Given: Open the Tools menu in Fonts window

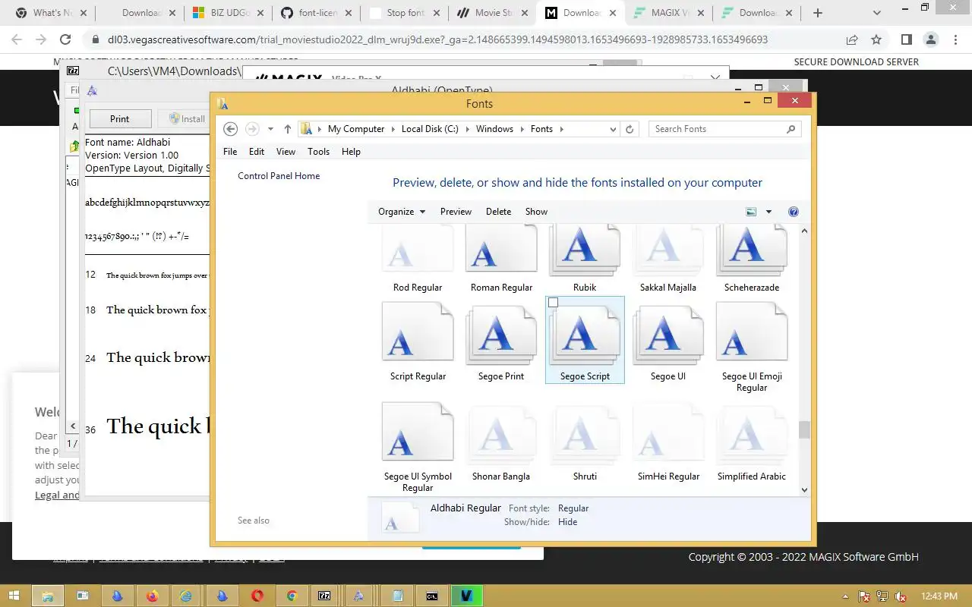Looking at the screenshot, I should (x=318, y=152).
